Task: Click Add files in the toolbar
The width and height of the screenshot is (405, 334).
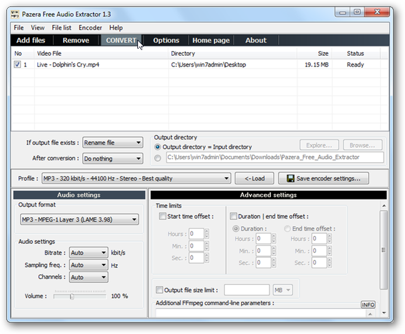Action: (x=31, y=40)
